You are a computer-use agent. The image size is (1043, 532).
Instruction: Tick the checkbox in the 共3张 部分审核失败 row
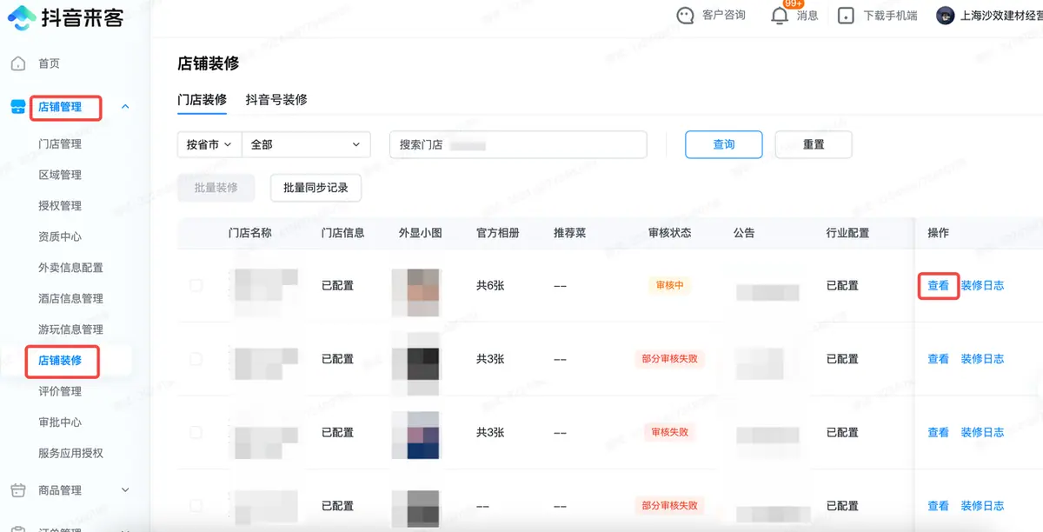coord(196,359)
